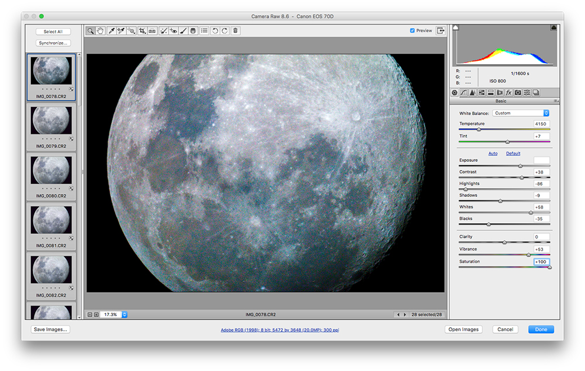Click the empty Exposure value field
The image size is (585, 371).
pos(541,160)
